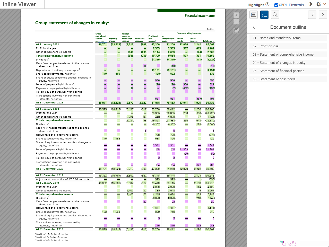Click 494 total non-controlling transactions 2021
This screenshot has width=329, height=247.
tap(212, 99)
